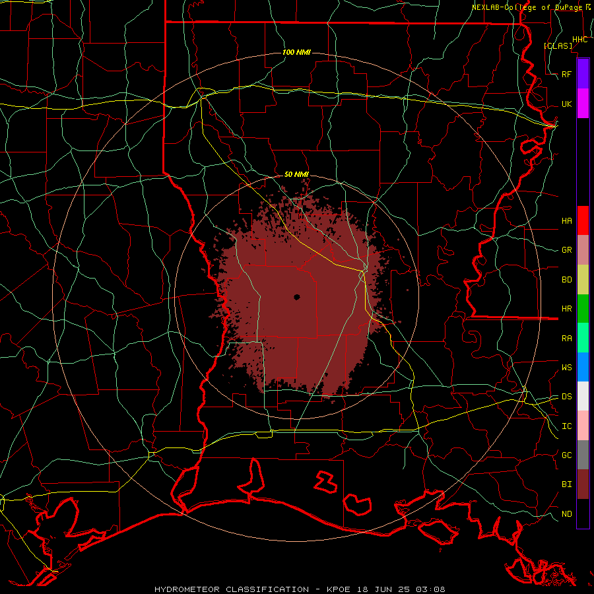Click the WS blue legend swatch
Image resolution: width=594 pixels, height=594 pixels.
[x=583, y=367]
